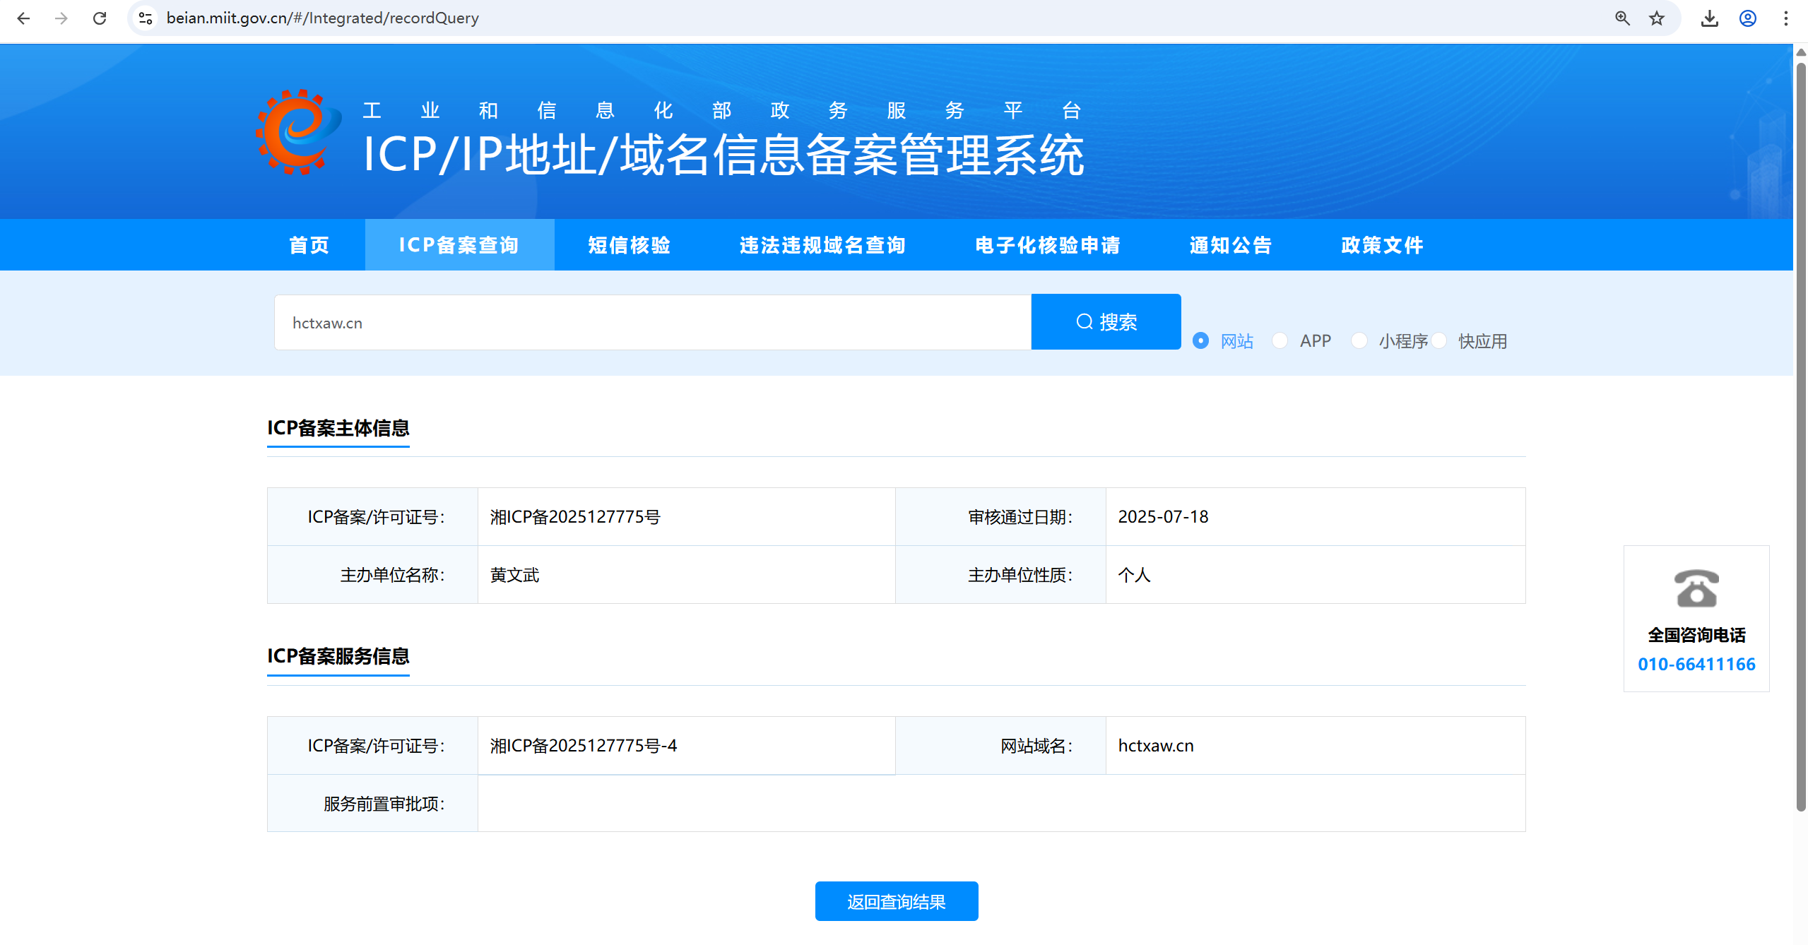Click the browser back arrow
1808x945 pixels.
pyautogui.click(x=23, y=18)
